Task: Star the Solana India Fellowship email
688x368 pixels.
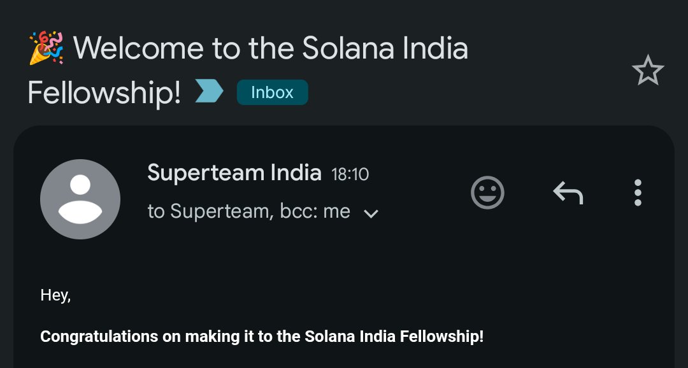Action: point(648,71)
